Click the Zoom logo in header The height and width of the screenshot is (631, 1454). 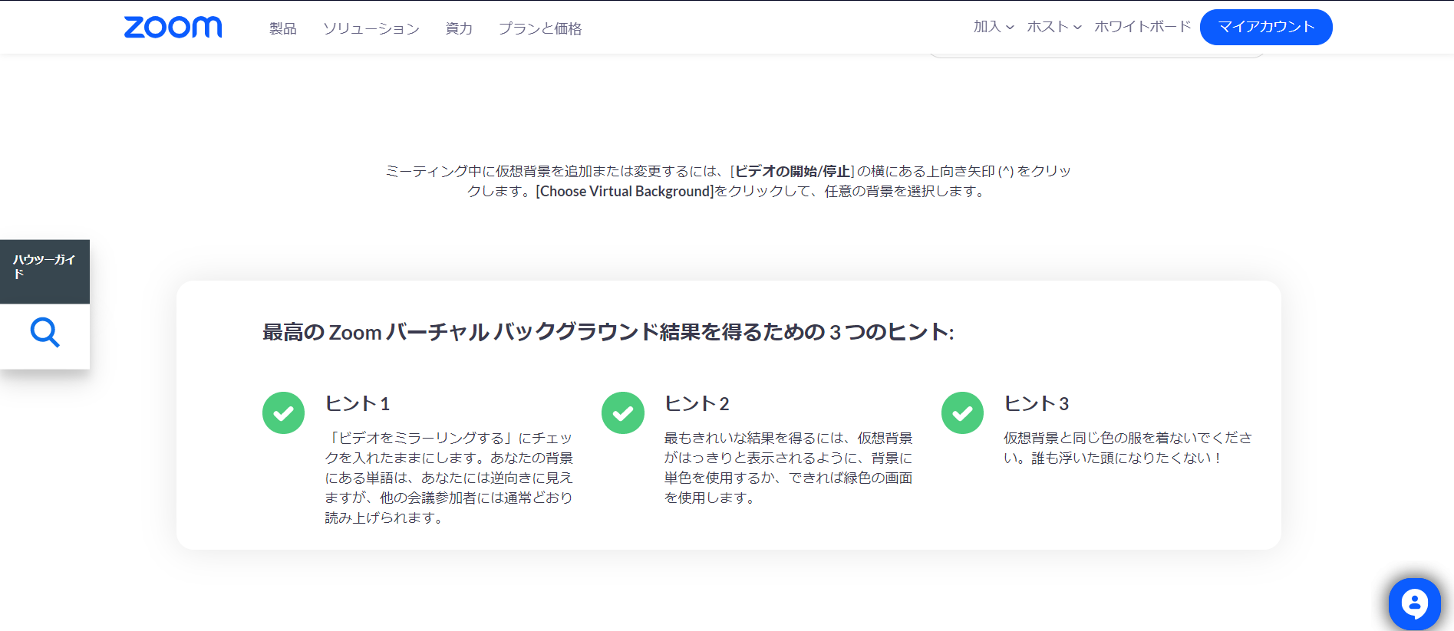click(x=173, y=28)
